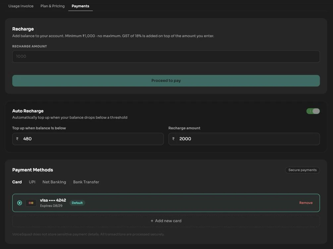Edit the top-up threshold field showing 480
The height and width of the screenshot is (249, 333).
(88, 139)
